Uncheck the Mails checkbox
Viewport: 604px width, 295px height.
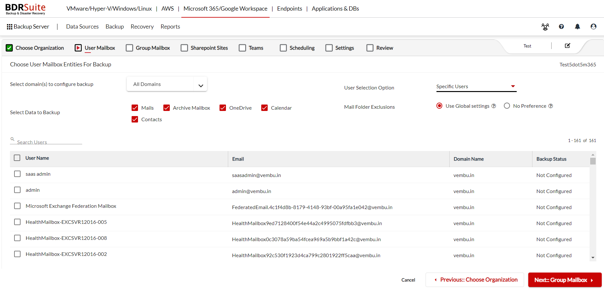[x=135, y=108]
